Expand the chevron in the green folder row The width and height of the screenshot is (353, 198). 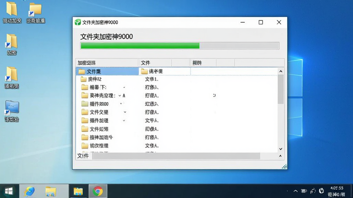[x=121, y=103]
